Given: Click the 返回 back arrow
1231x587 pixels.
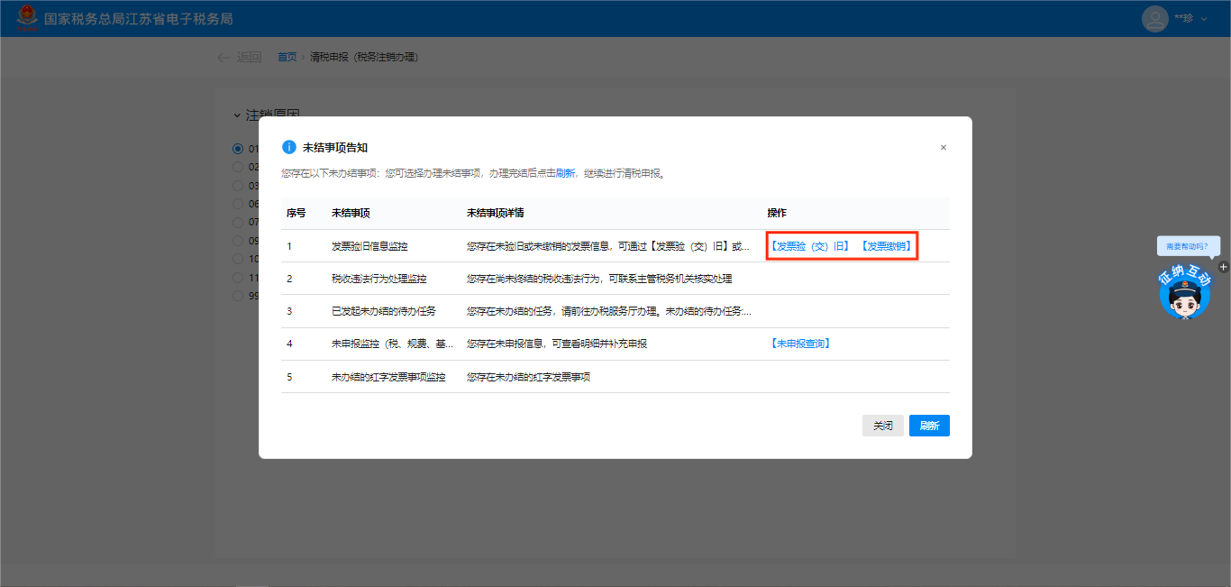Looking at the screenshot, I should click(x=223, y=57).
